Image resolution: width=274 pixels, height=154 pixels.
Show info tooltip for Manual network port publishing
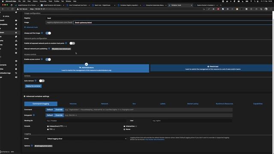click(x=49, y=48)
